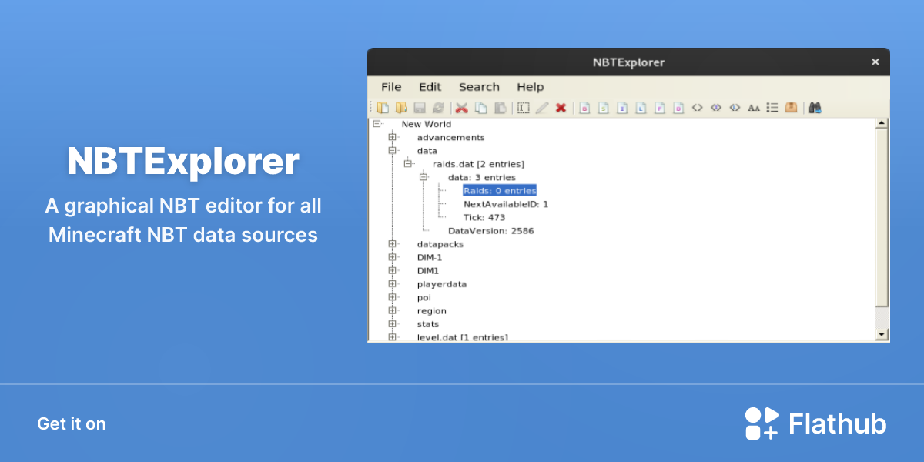This screenshot has width=924, height=462.
Task: Open the File menu
Action: coord(391,87)
